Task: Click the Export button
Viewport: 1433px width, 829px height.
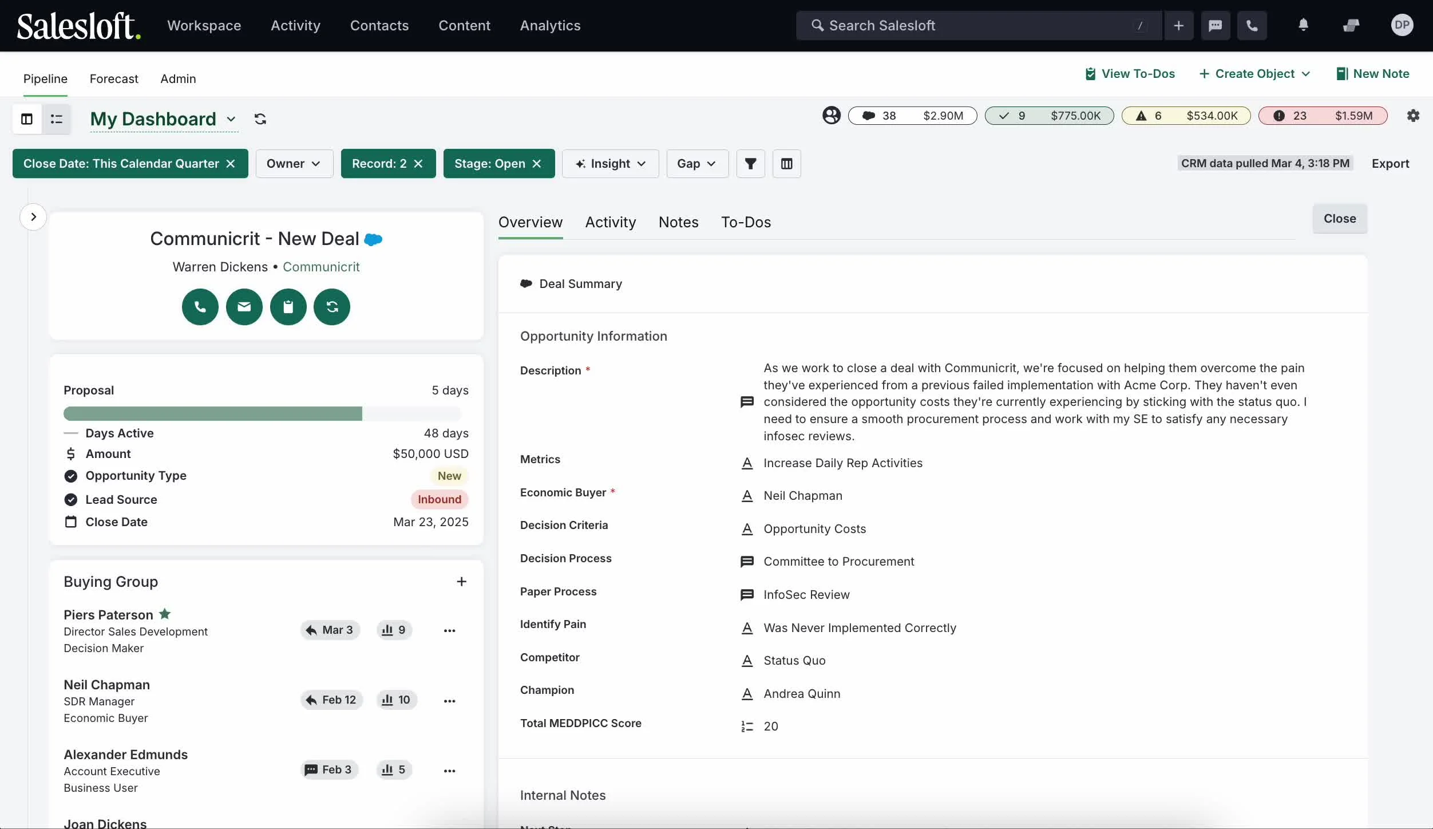Action: tap(1390, 164)
